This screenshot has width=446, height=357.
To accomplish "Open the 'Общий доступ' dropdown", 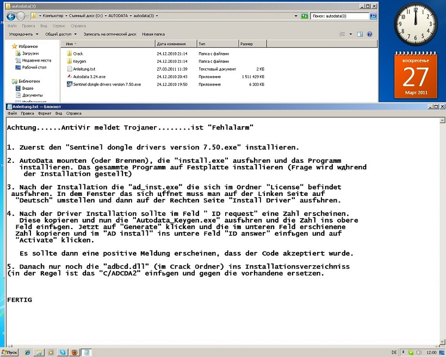I will tap(61, 34).
